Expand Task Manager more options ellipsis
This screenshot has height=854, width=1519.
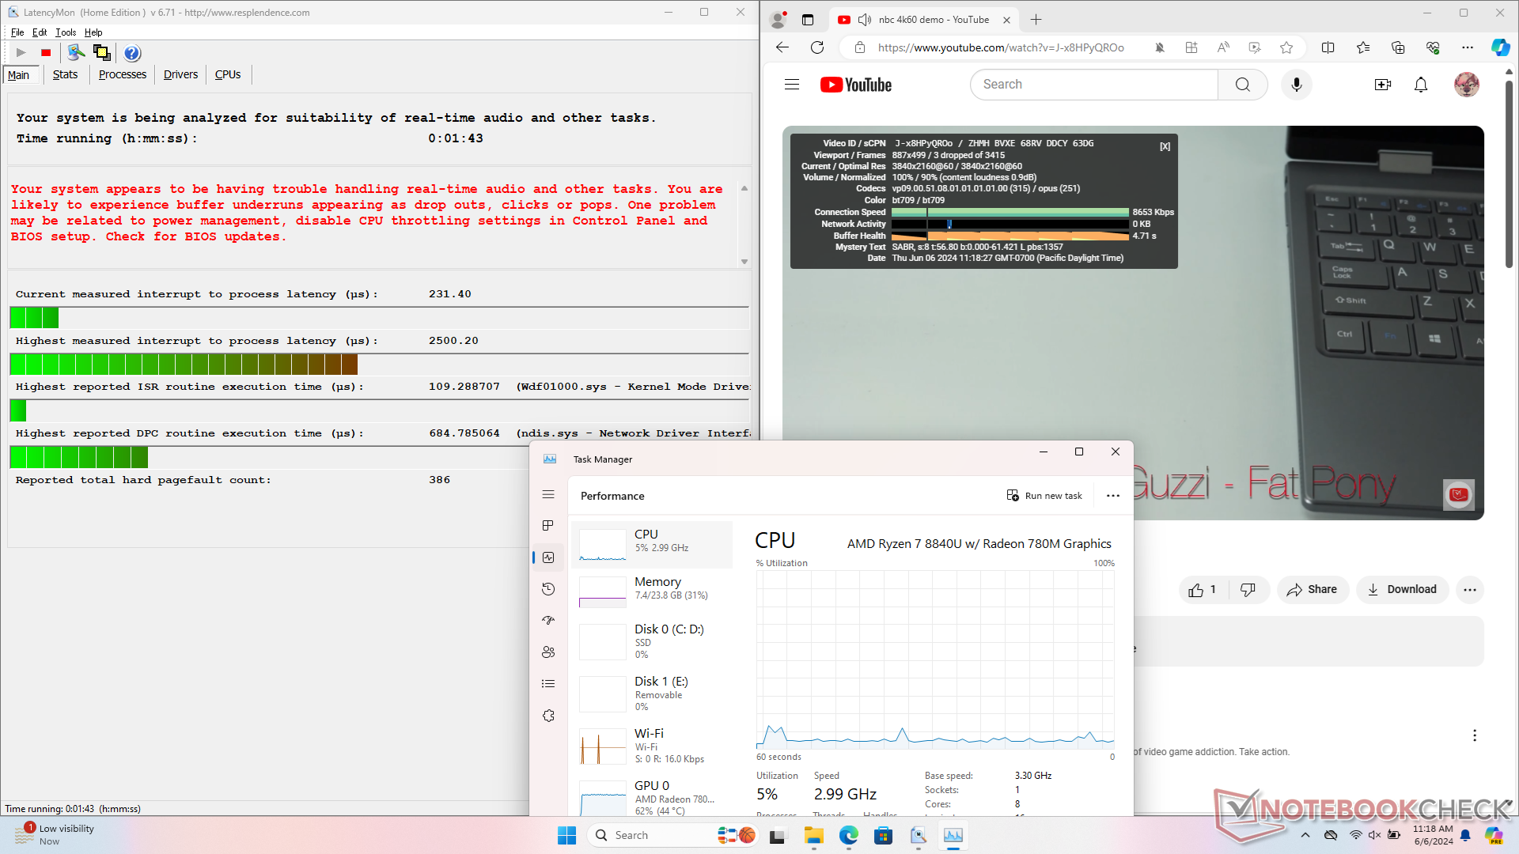(1113, 496)
